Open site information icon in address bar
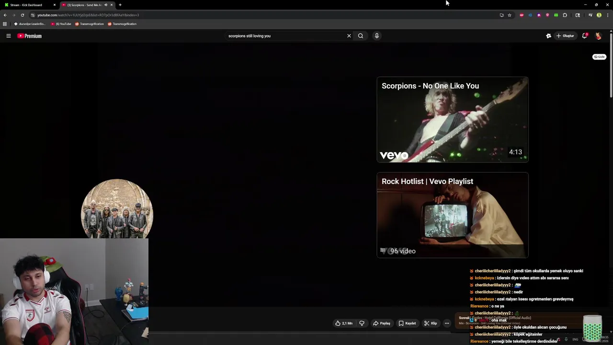The height and width of the screenshot is (345, 613). tap(33, 15)
